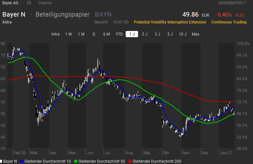Show the 5 J chart range
The height and width of the screenshot is (164, 253).
tap(170, 34)
